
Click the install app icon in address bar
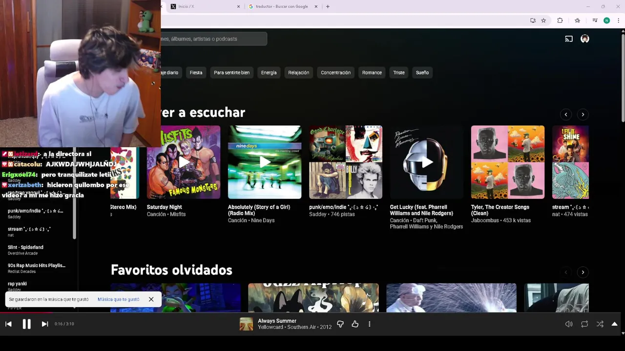pos(533,20)
